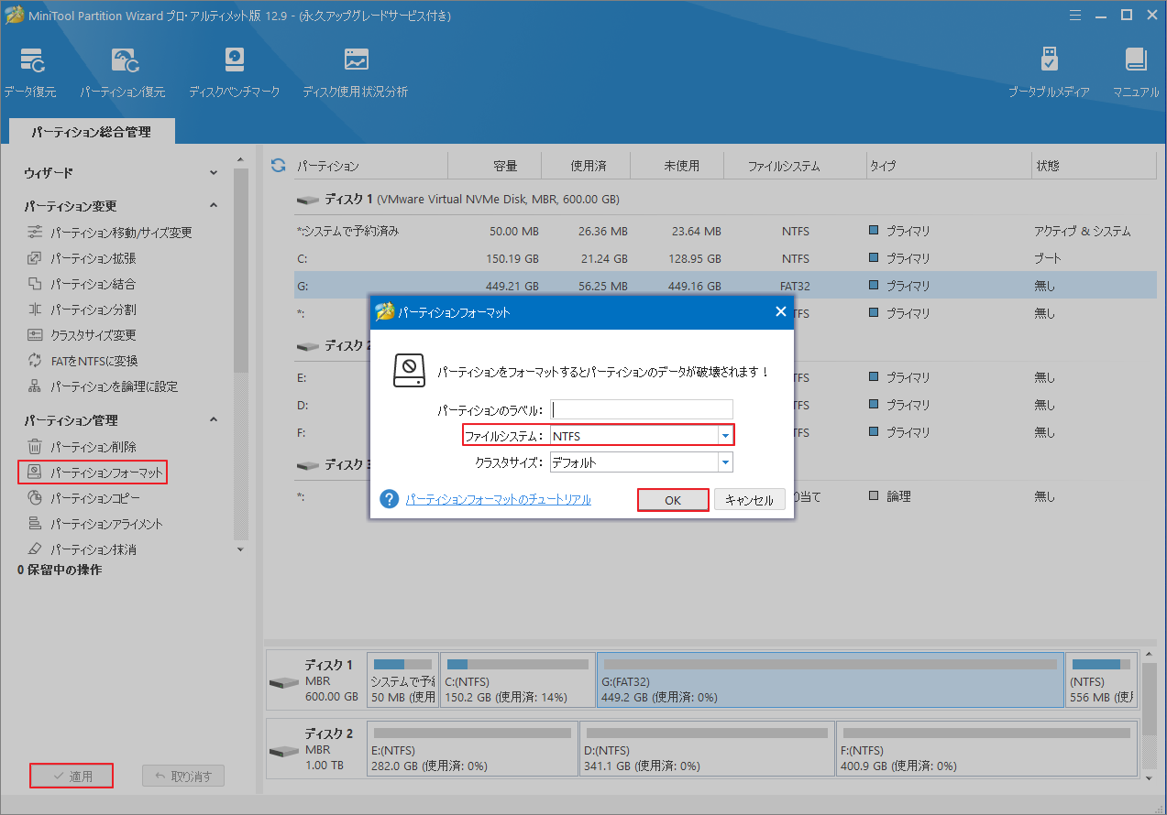Close the パーティションフォーマット dialog

pos(781,311)
